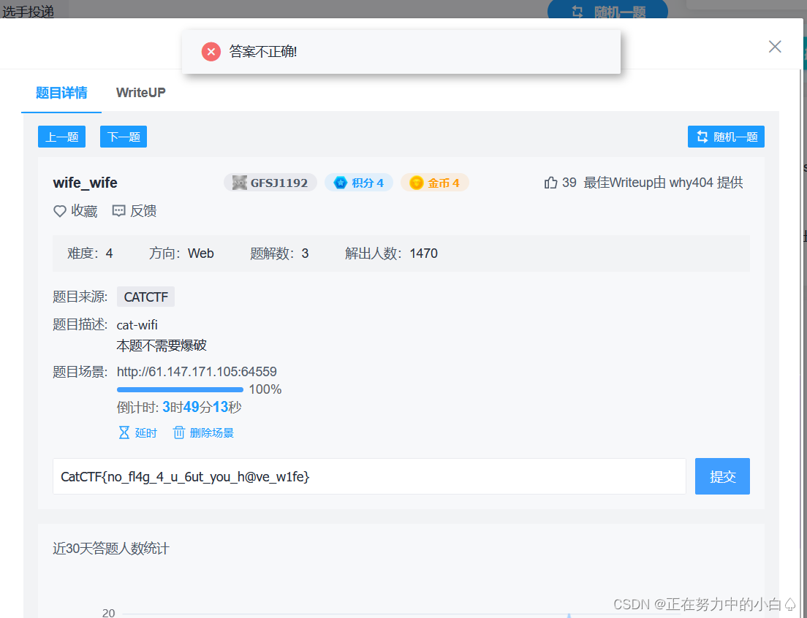
Task: Open feedback via the 反馈 comment icon
Action: coord(118,211)
